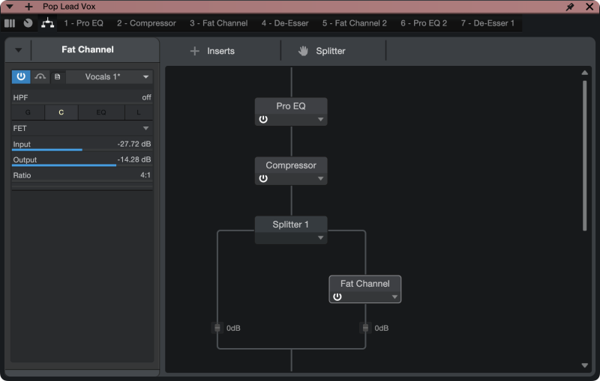The image size is (600, 381).
Task: Click the -27.72 dB input value
Action: pyautogui.click(x=134, y=144)
